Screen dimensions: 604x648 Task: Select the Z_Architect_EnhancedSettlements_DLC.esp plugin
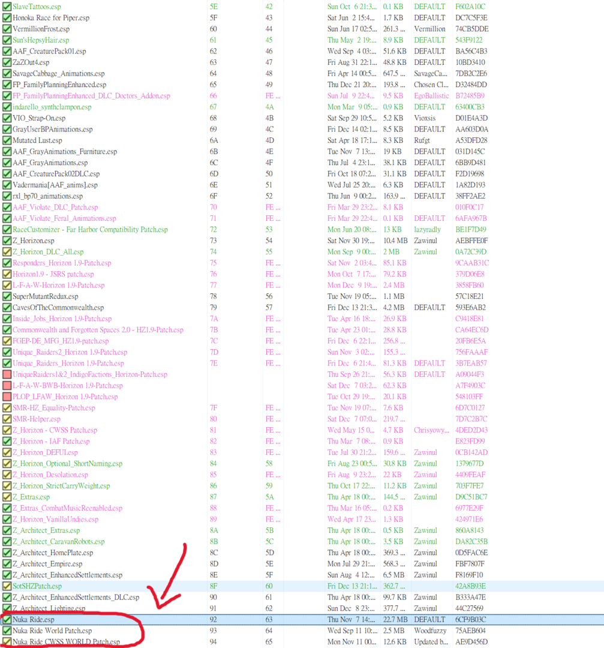coord(76,598)
